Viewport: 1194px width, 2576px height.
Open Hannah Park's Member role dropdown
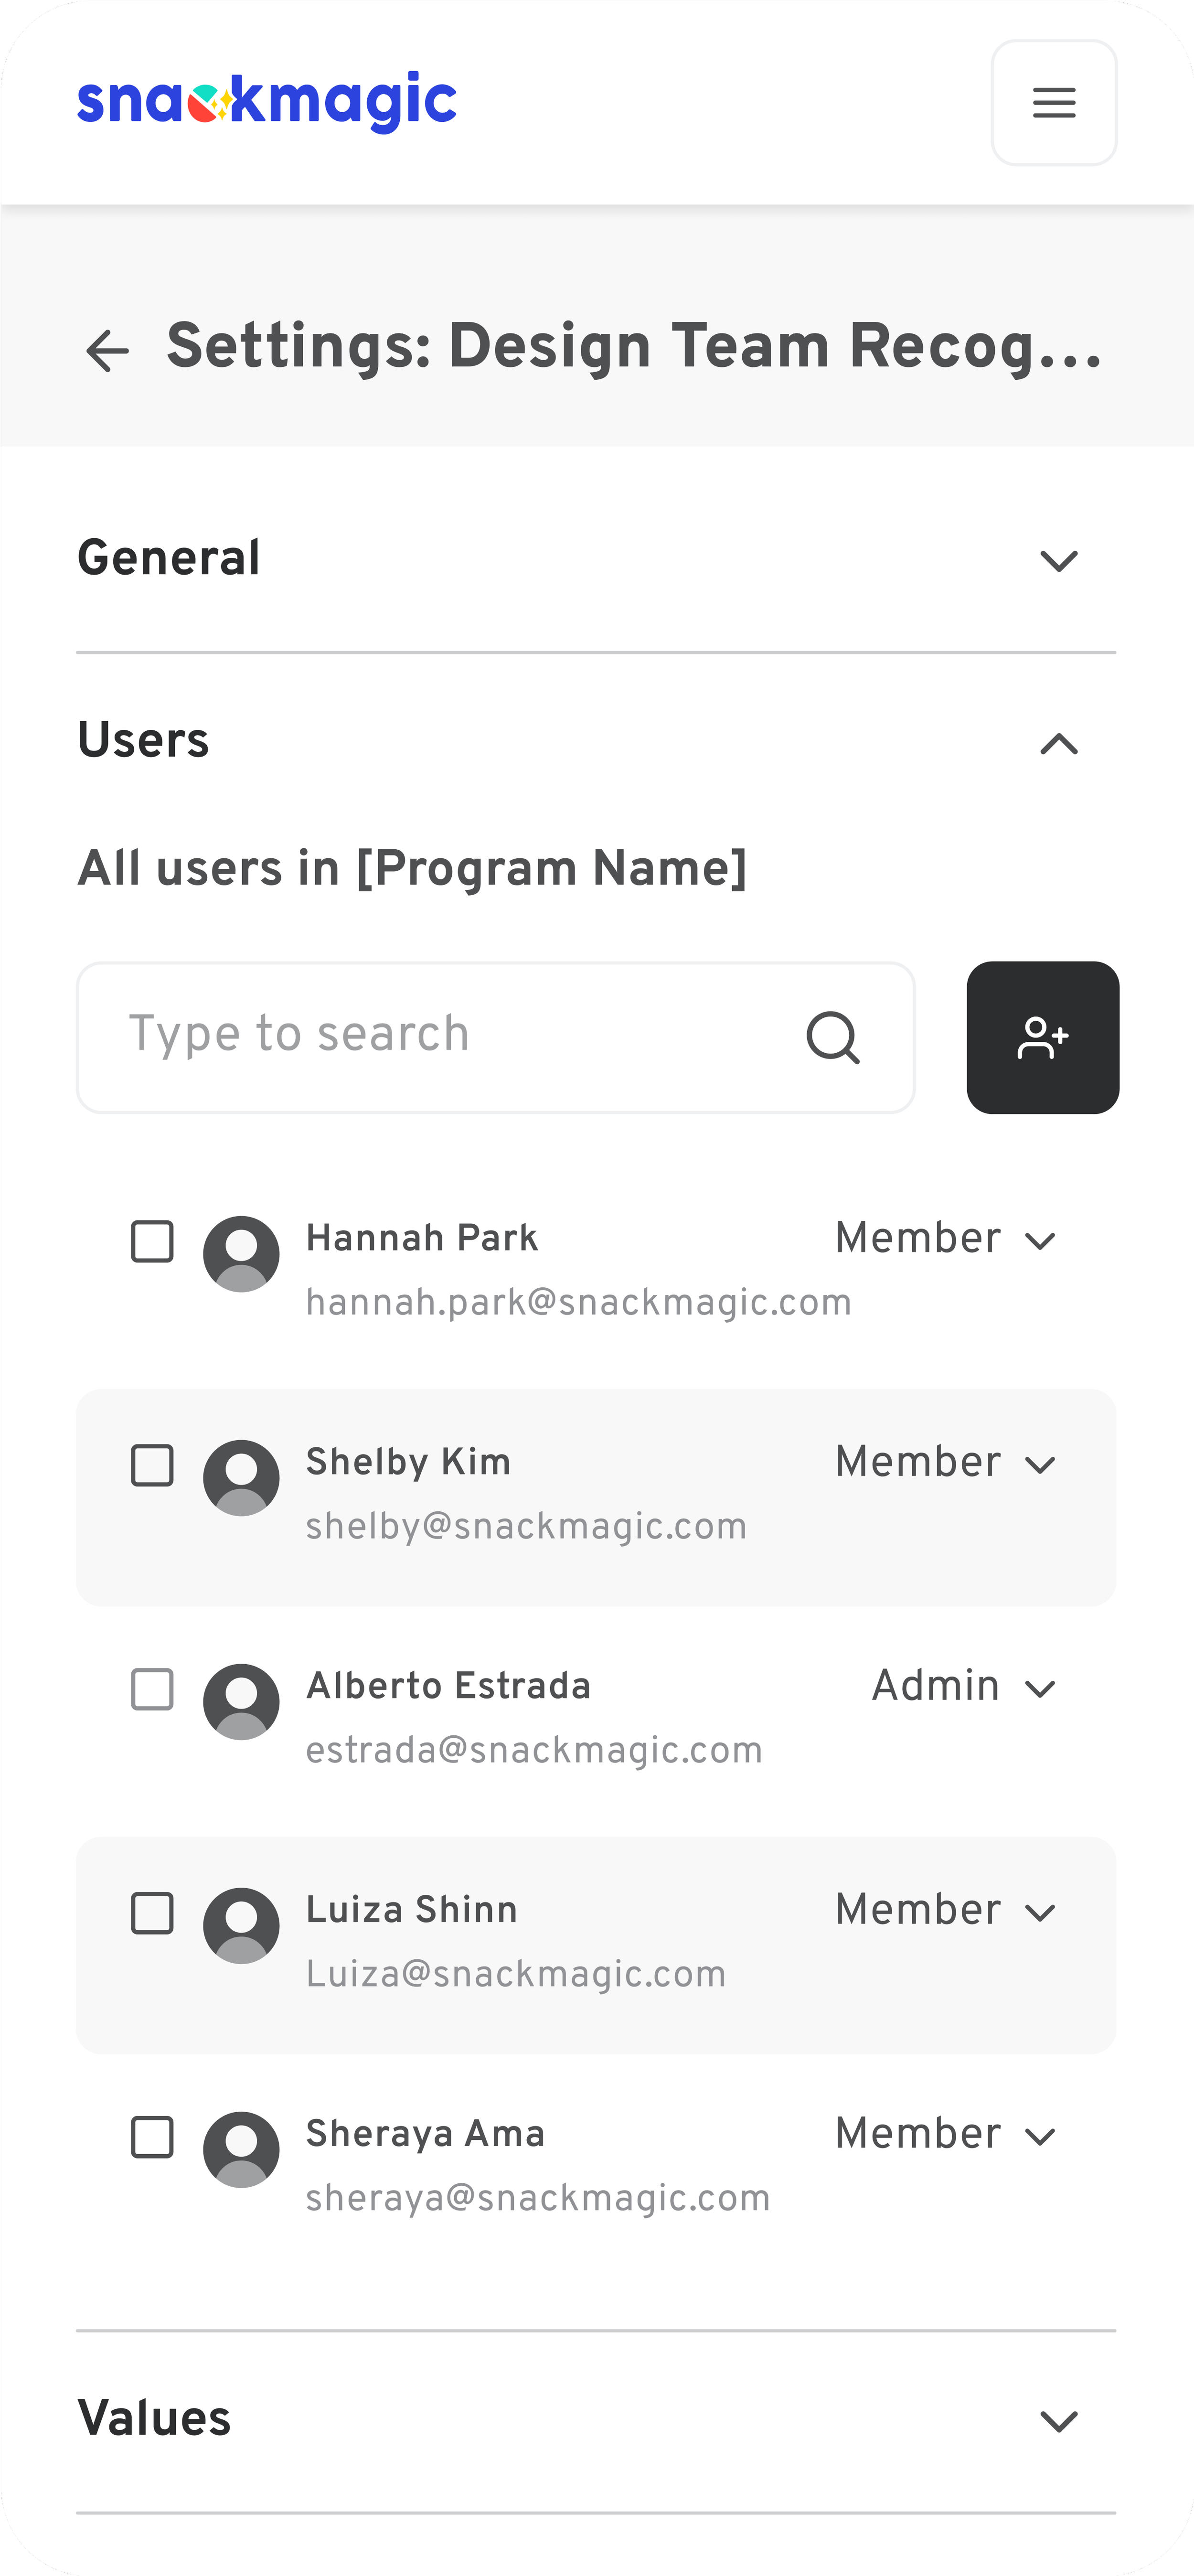coord(946,1239)
